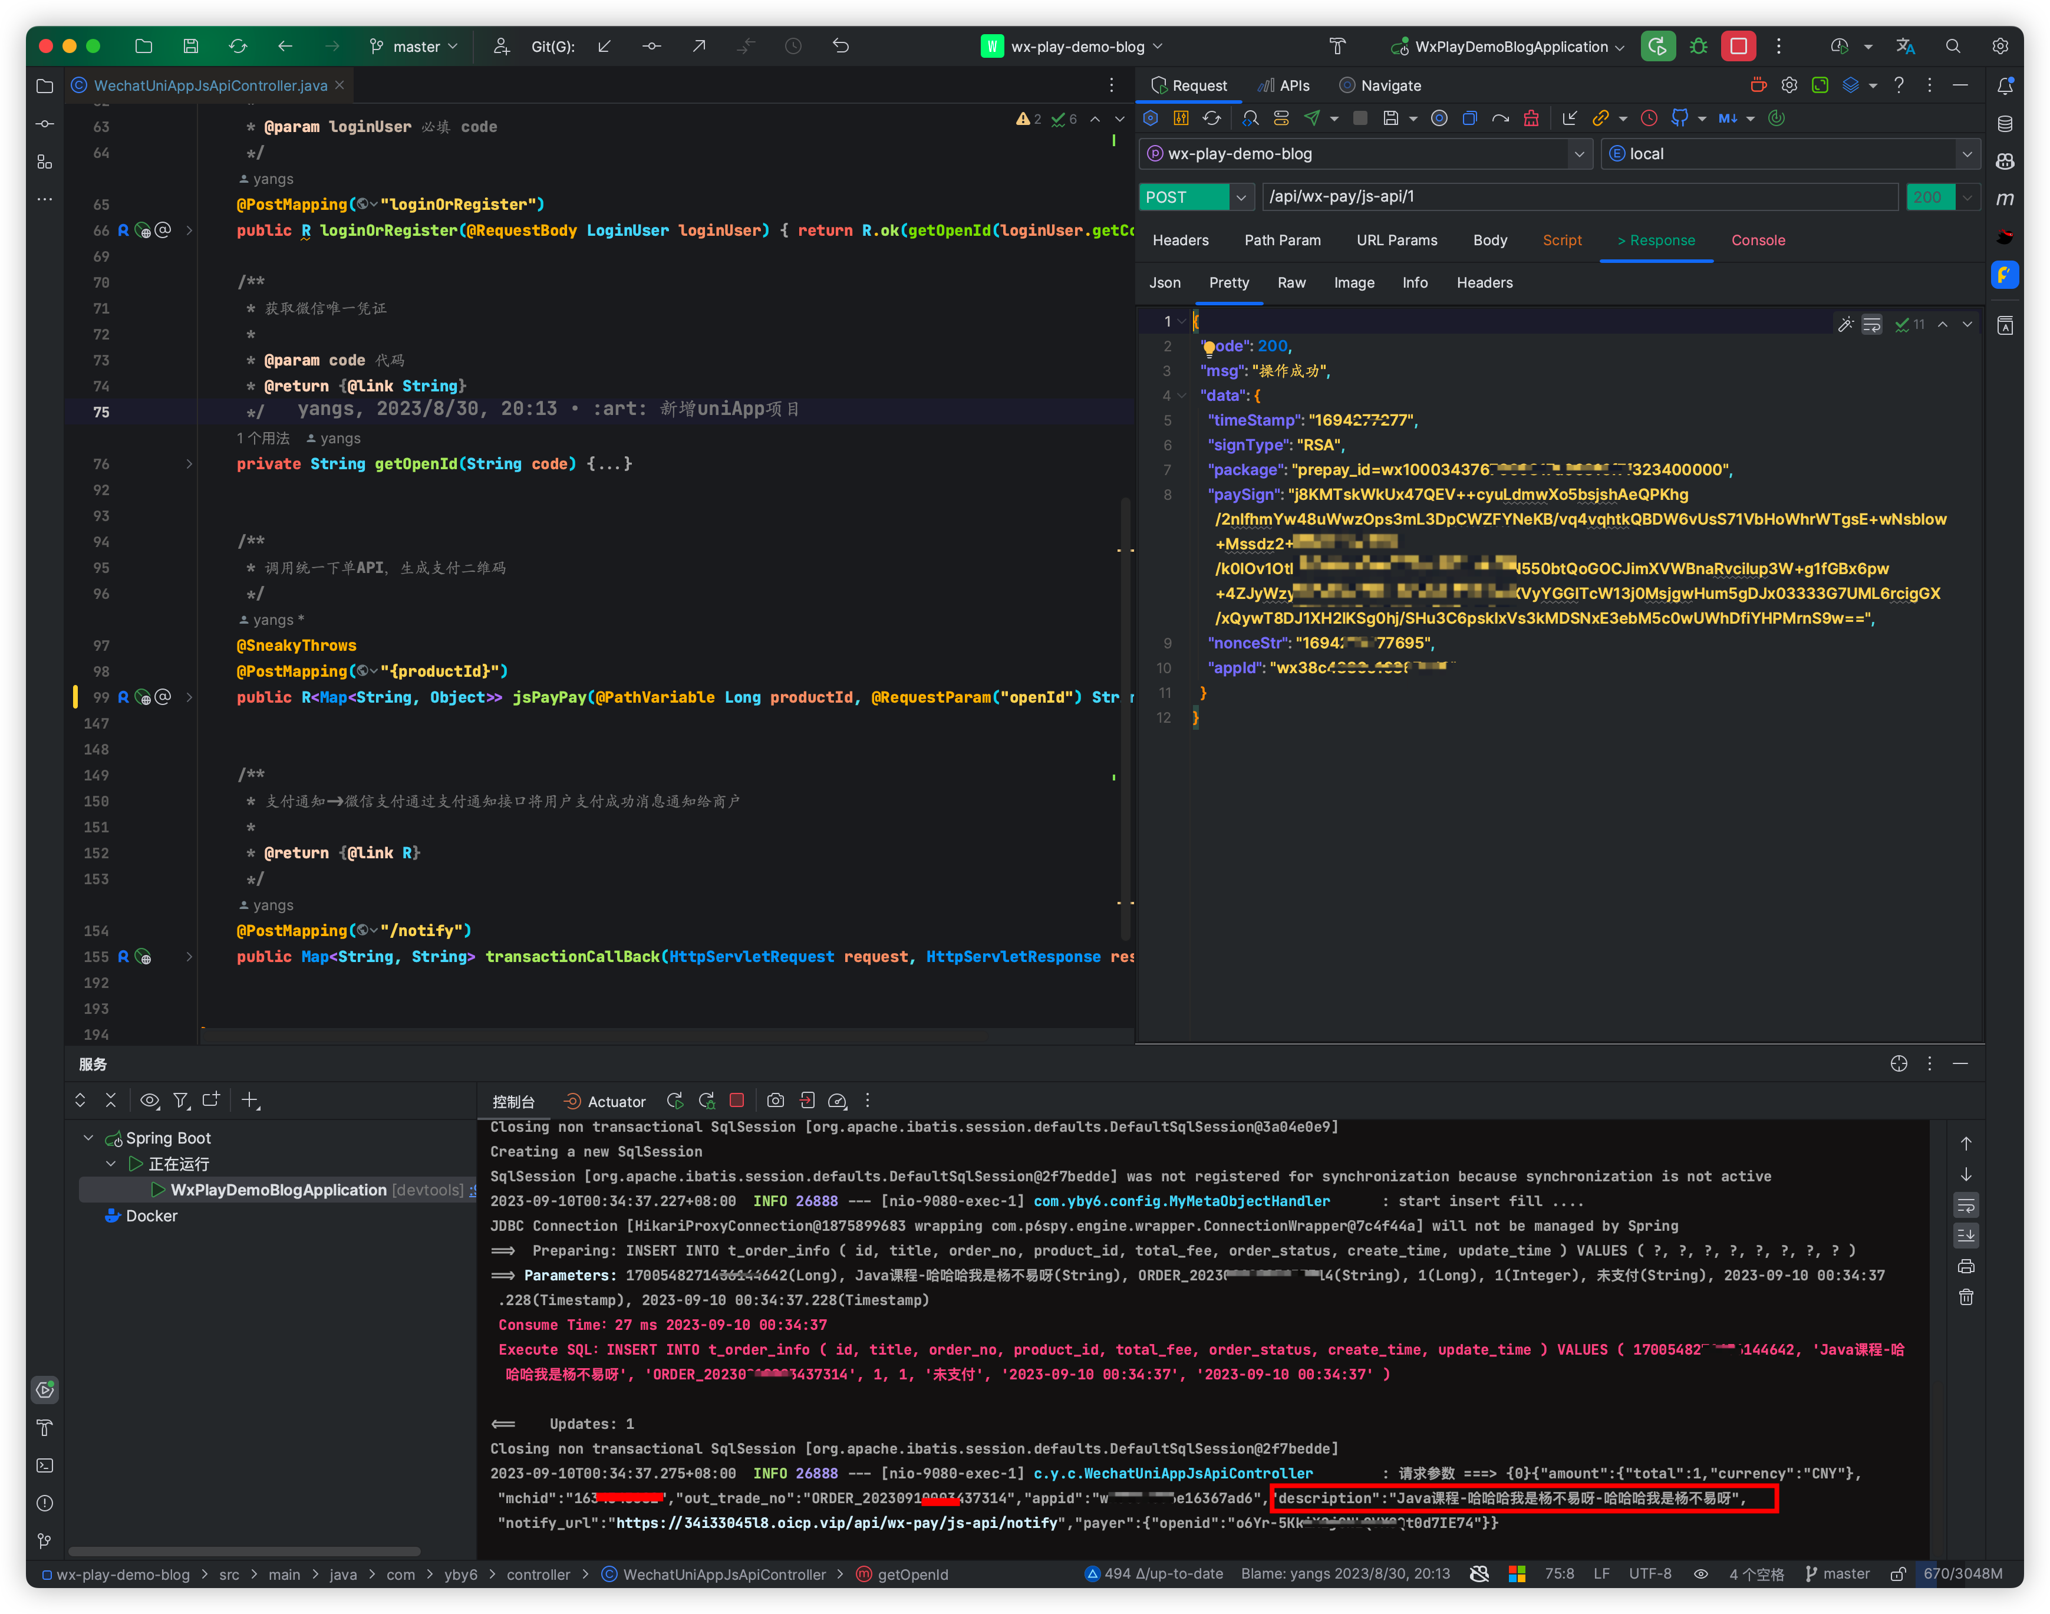Viewport: 2050px width, 1614px height.
Task: Expand the folded getOpenId method
Action: click(x=189, y=464)
